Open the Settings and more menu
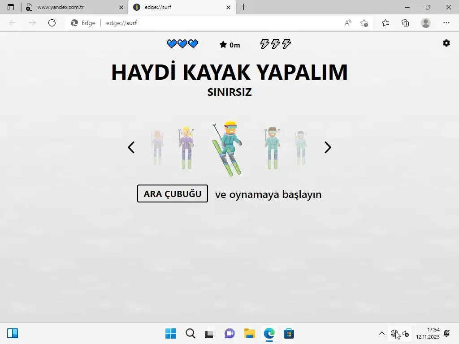Image resolution: width=459 pixels, height=344 pixels. coord(446,23)
